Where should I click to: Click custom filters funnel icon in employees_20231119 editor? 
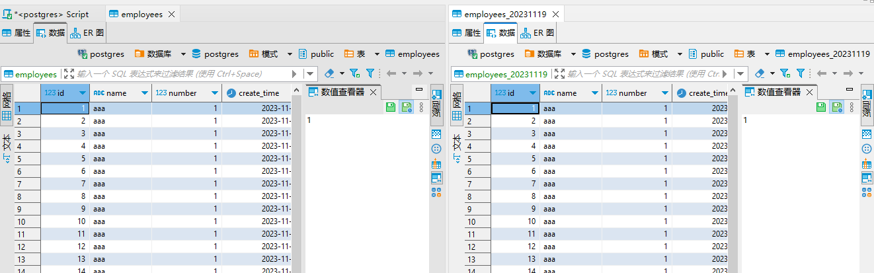click(801, 73)
